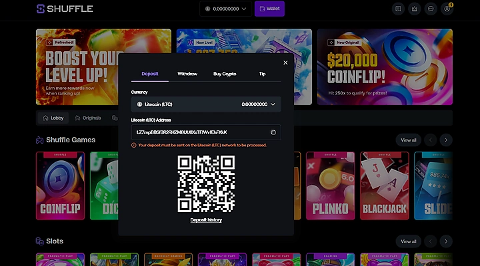This screenshot has height=266, width=480.
Task: Click the warning icon beside network notice
Action: (134, 146)
